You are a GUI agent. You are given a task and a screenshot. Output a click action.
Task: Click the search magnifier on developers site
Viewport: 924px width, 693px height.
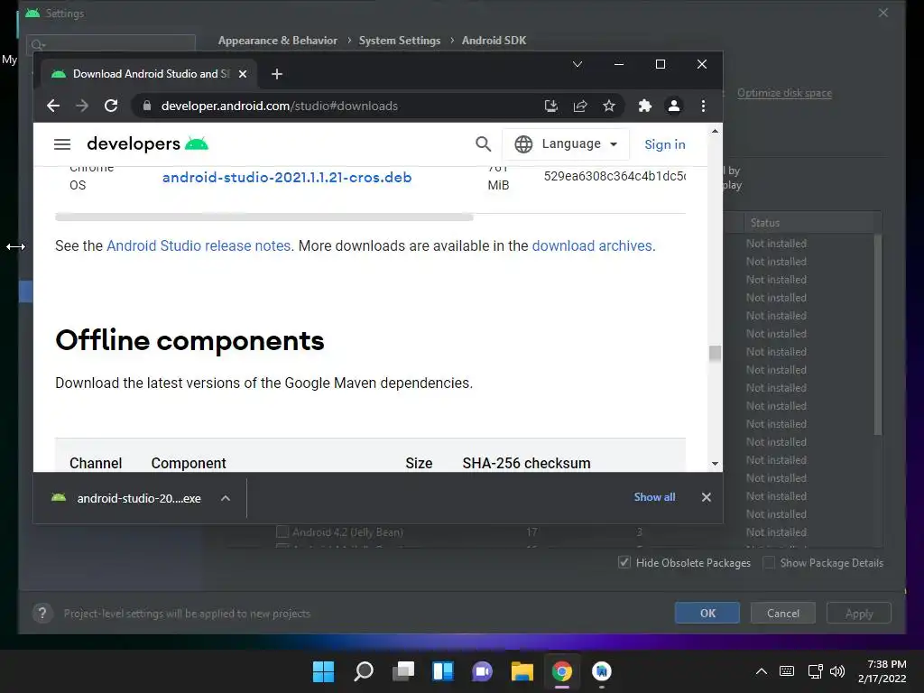(484, 143)
